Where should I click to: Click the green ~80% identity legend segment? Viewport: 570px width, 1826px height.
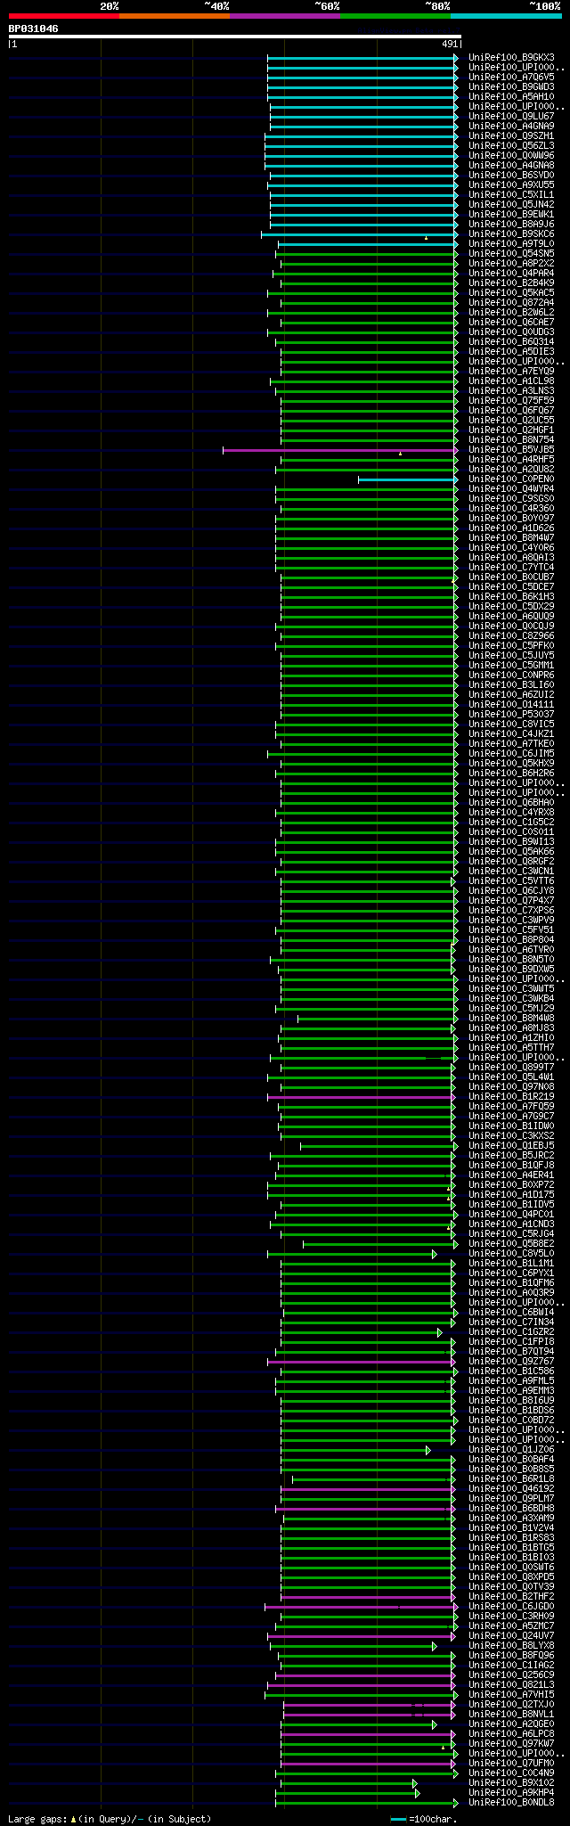point(395,16)
